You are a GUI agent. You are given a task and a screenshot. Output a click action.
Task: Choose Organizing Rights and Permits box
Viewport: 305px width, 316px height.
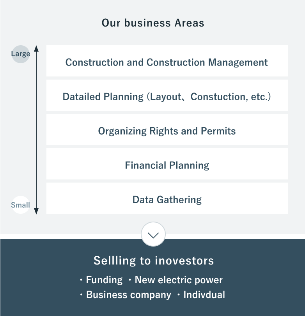[x=167, y=130]
